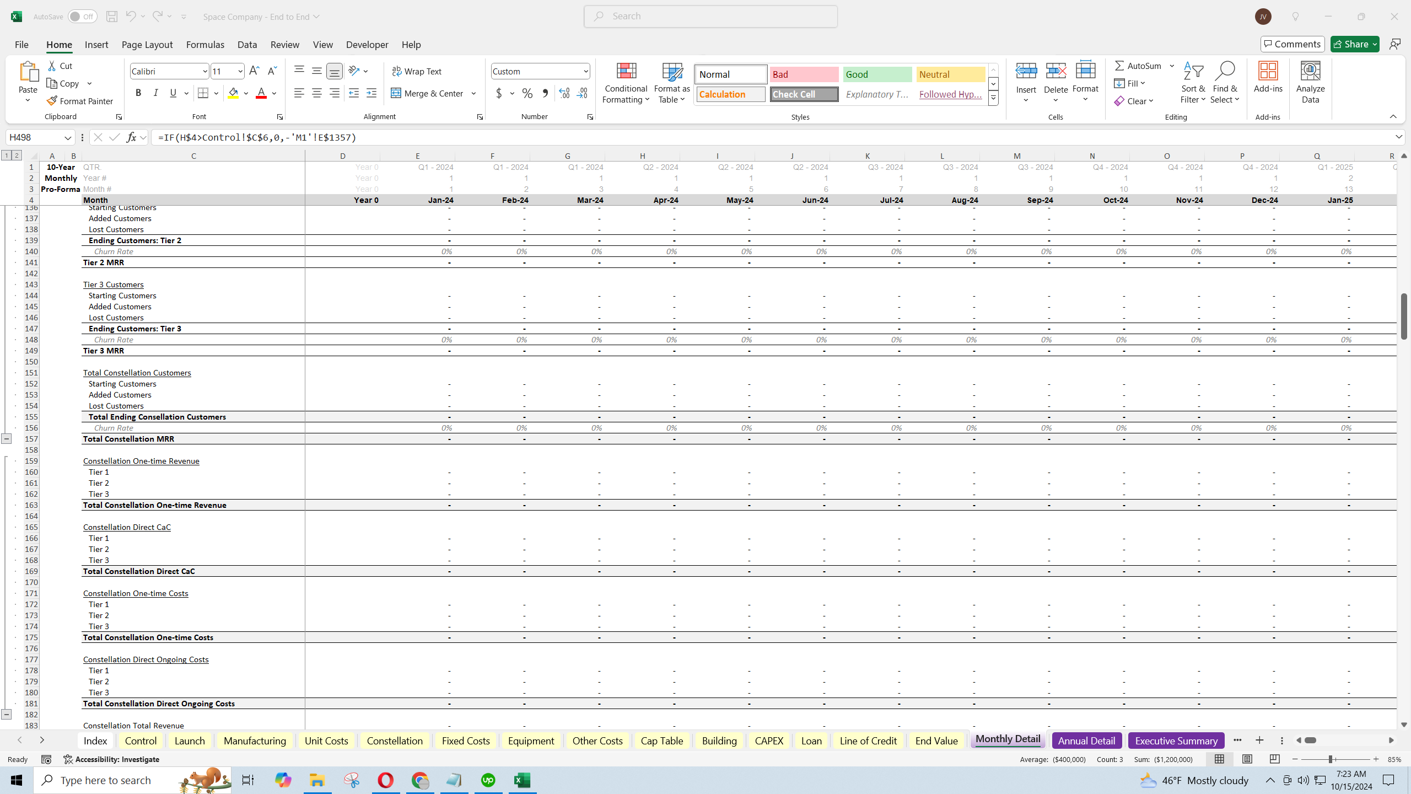Screen dimensions: 1411x794
Task: Click outline level 1 button
Action: (7, 155)
